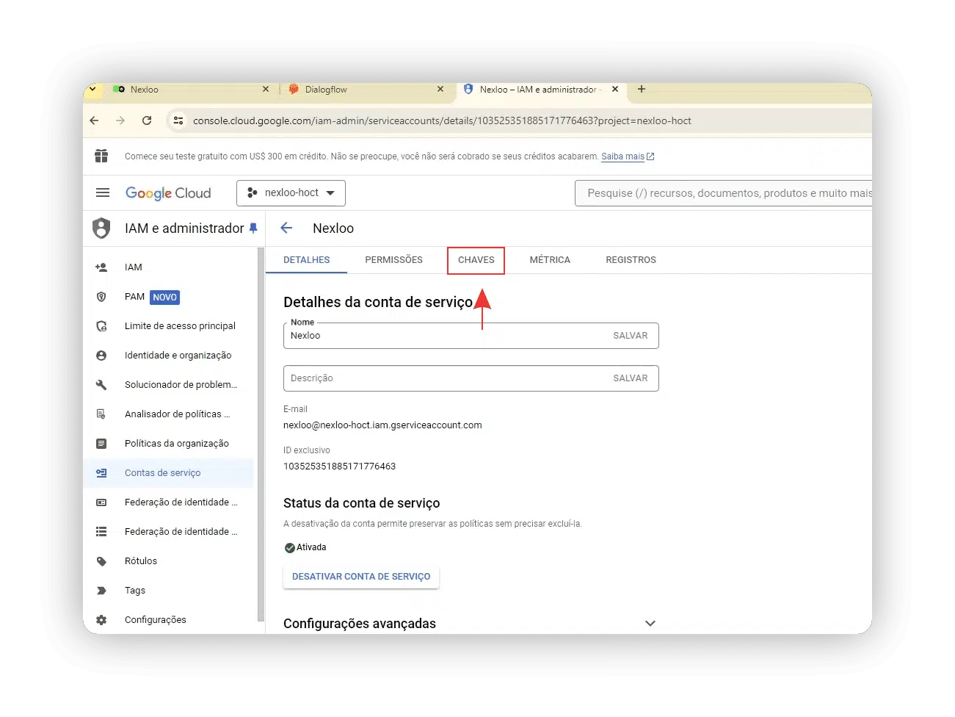Click the NOVO badge beside PAM
The height and width of the screenshot is (717, 955).
pos(164,298)
